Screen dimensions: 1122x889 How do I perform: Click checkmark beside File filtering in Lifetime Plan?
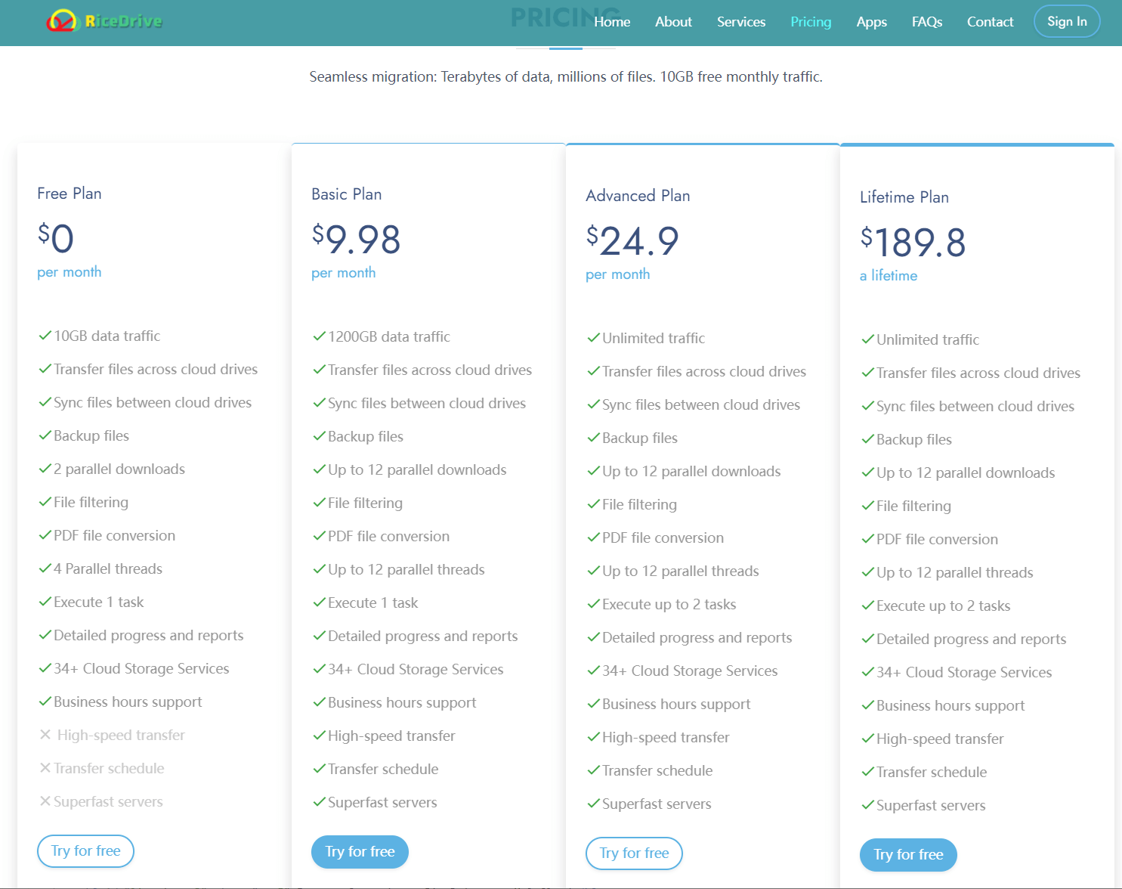click(868, 506)
